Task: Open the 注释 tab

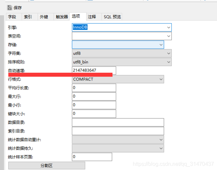Action: tap(94, 17)
